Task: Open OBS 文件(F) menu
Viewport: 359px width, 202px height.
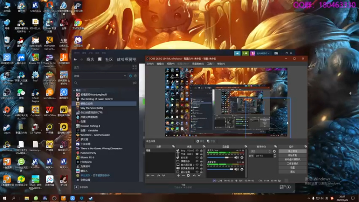Action: 150,64
